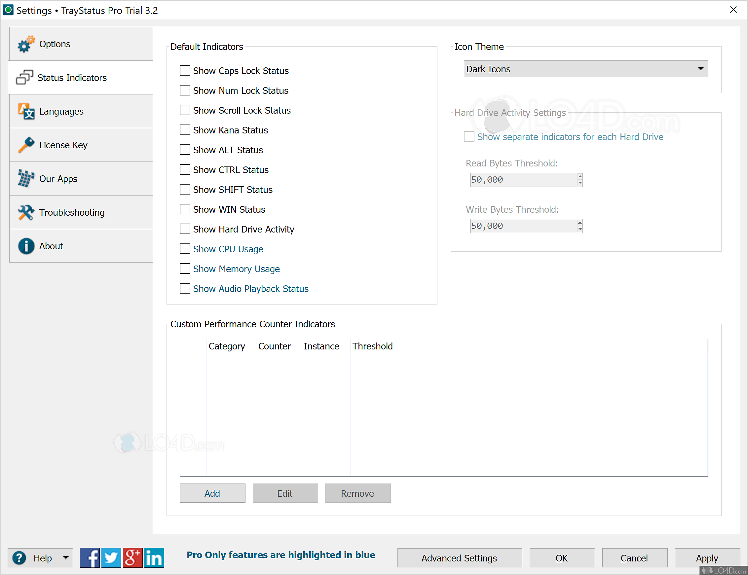Image resolution: width=748 pixels, height=575 pixels.
Task: Toggle Show Hard Drive Activity checkbox
Action: click(x=185, y=229)
